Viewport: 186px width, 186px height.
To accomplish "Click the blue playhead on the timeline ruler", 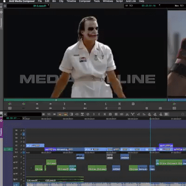I will coord(150,119).
